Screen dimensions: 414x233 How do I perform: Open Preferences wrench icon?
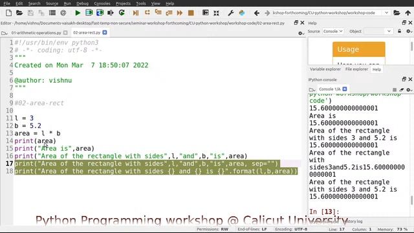click(230, 13)
